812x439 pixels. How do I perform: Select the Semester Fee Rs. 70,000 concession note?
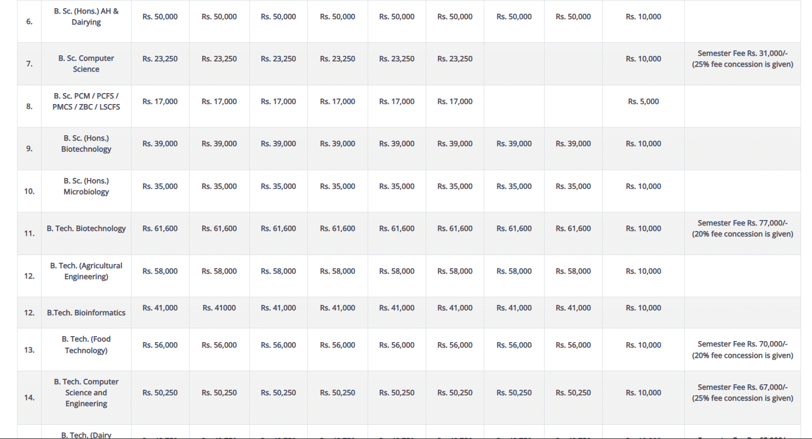click(742, 350)
